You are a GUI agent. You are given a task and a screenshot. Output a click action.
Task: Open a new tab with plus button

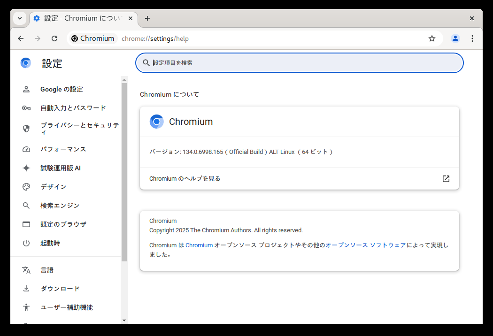147,18
